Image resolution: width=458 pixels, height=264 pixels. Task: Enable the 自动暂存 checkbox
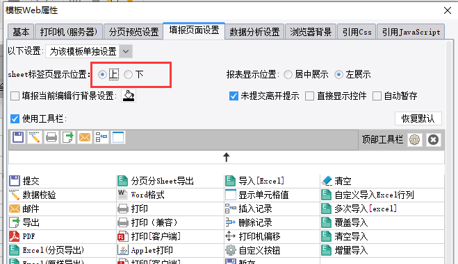(x=377, y=96)
